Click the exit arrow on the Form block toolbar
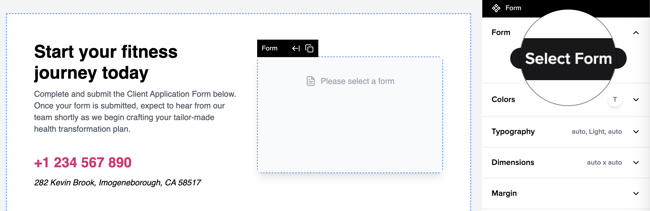Viewport: 650px width, 211px height. coord(295,48)
